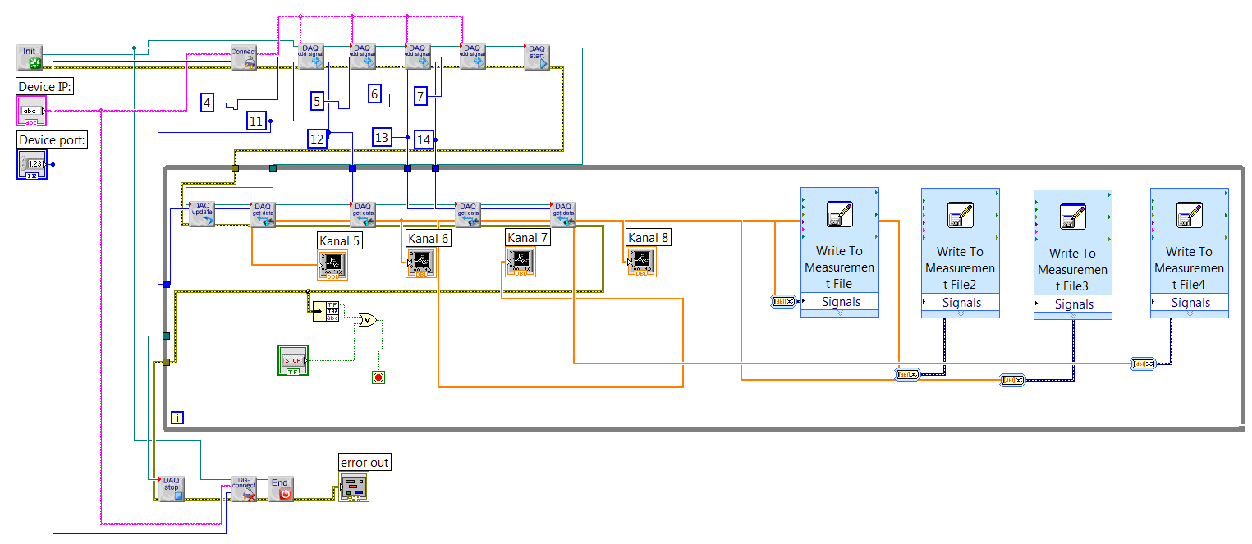Click the DAQ start node
1252x544 pixels.
click(537, 57)
